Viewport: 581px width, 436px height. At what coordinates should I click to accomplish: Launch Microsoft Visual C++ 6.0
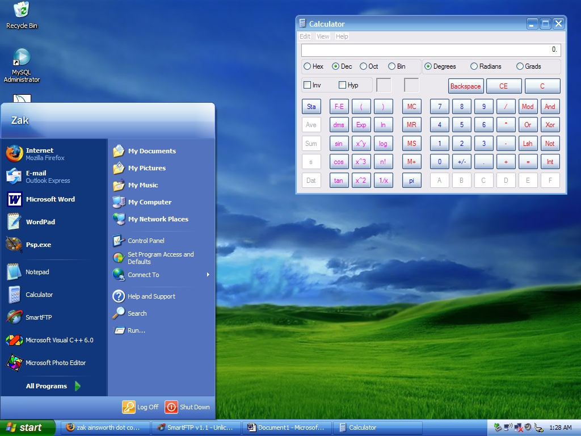tap(58, 340)
